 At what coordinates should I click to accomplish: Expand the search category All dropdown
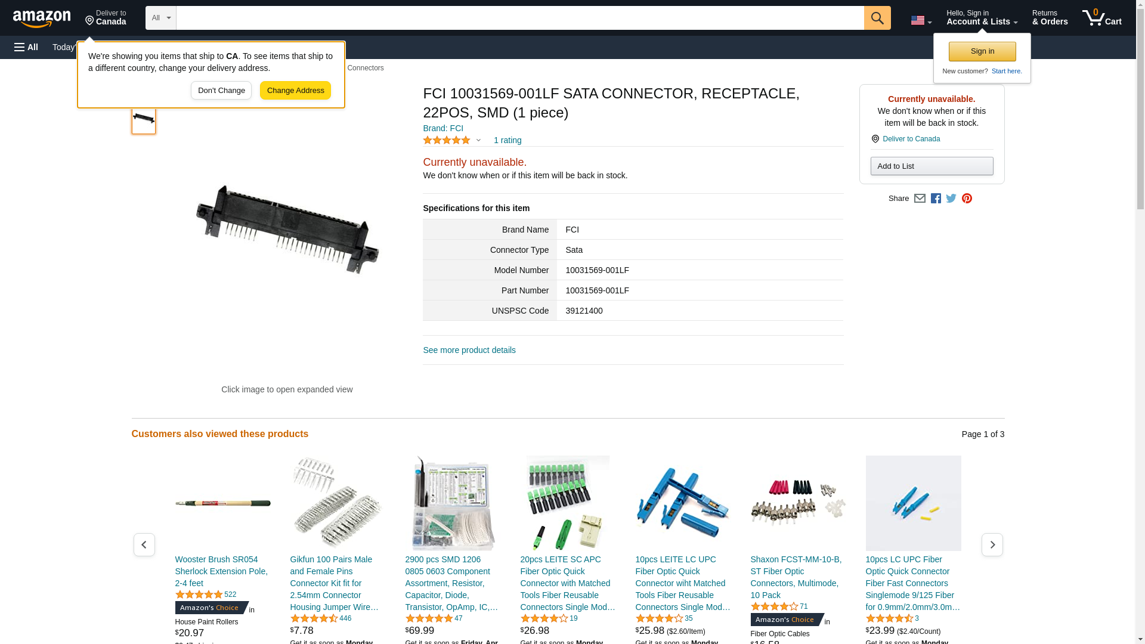point(161,18)
